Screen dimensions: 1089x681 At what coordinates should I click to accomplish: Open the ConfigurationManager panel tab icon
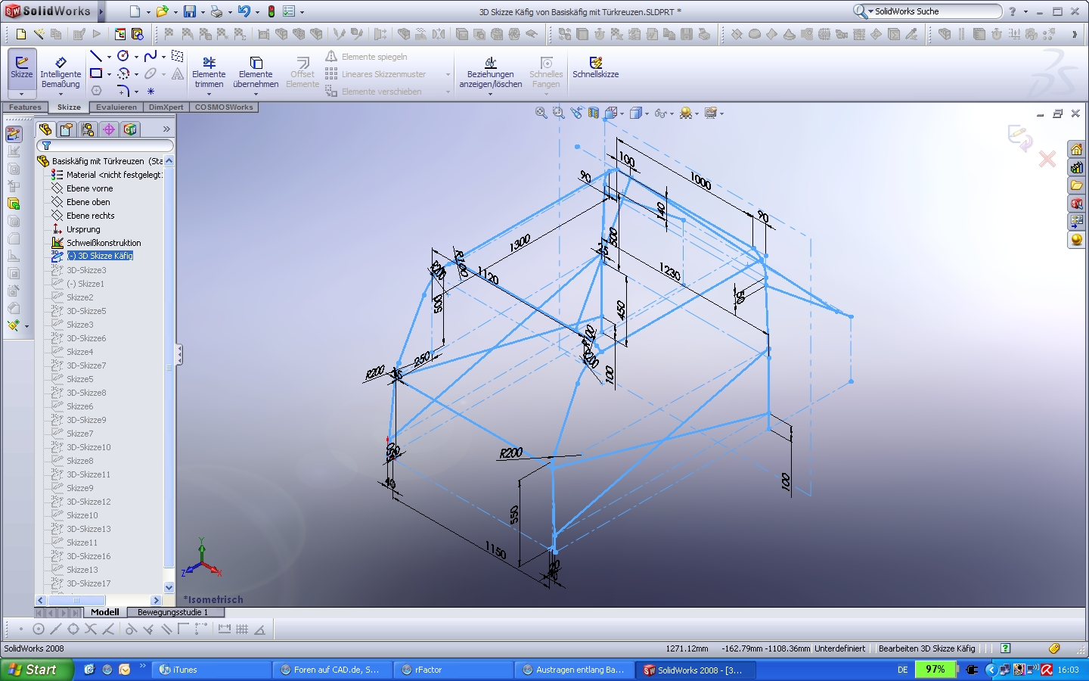point(88,129)
